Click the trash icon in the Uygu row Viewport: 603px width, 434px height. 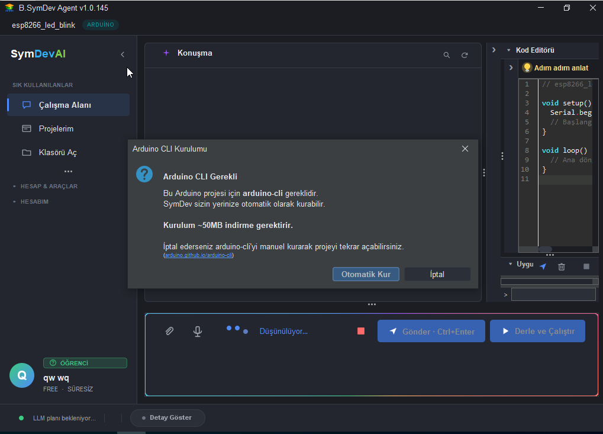562,266
